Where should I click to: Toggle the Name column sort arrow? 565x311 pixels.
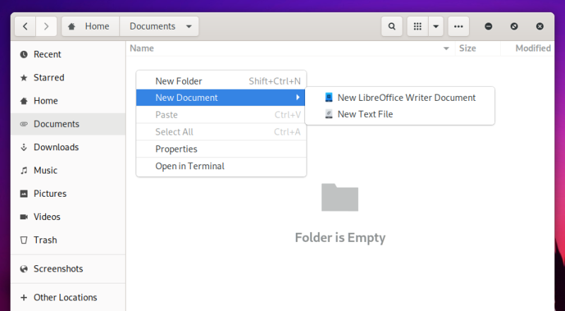click(x=446, y=49)
